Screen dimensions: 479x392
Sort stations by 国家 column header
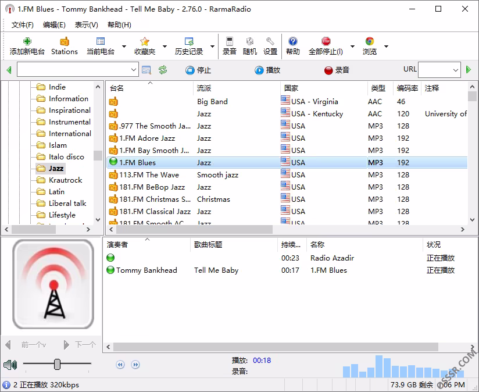(324, 88)
